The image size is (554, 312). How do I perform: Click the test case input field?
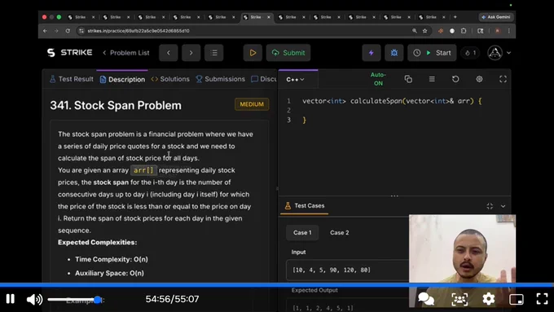point(348,270)
